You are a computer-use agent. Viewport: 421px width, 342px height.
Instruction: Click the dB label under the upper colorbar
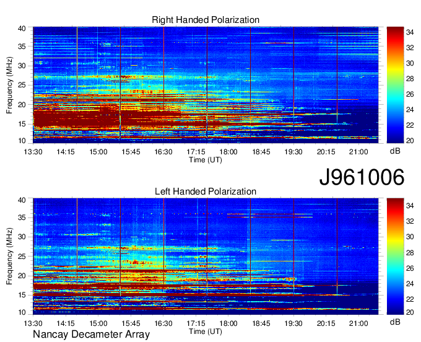click(x=395, y=151)
